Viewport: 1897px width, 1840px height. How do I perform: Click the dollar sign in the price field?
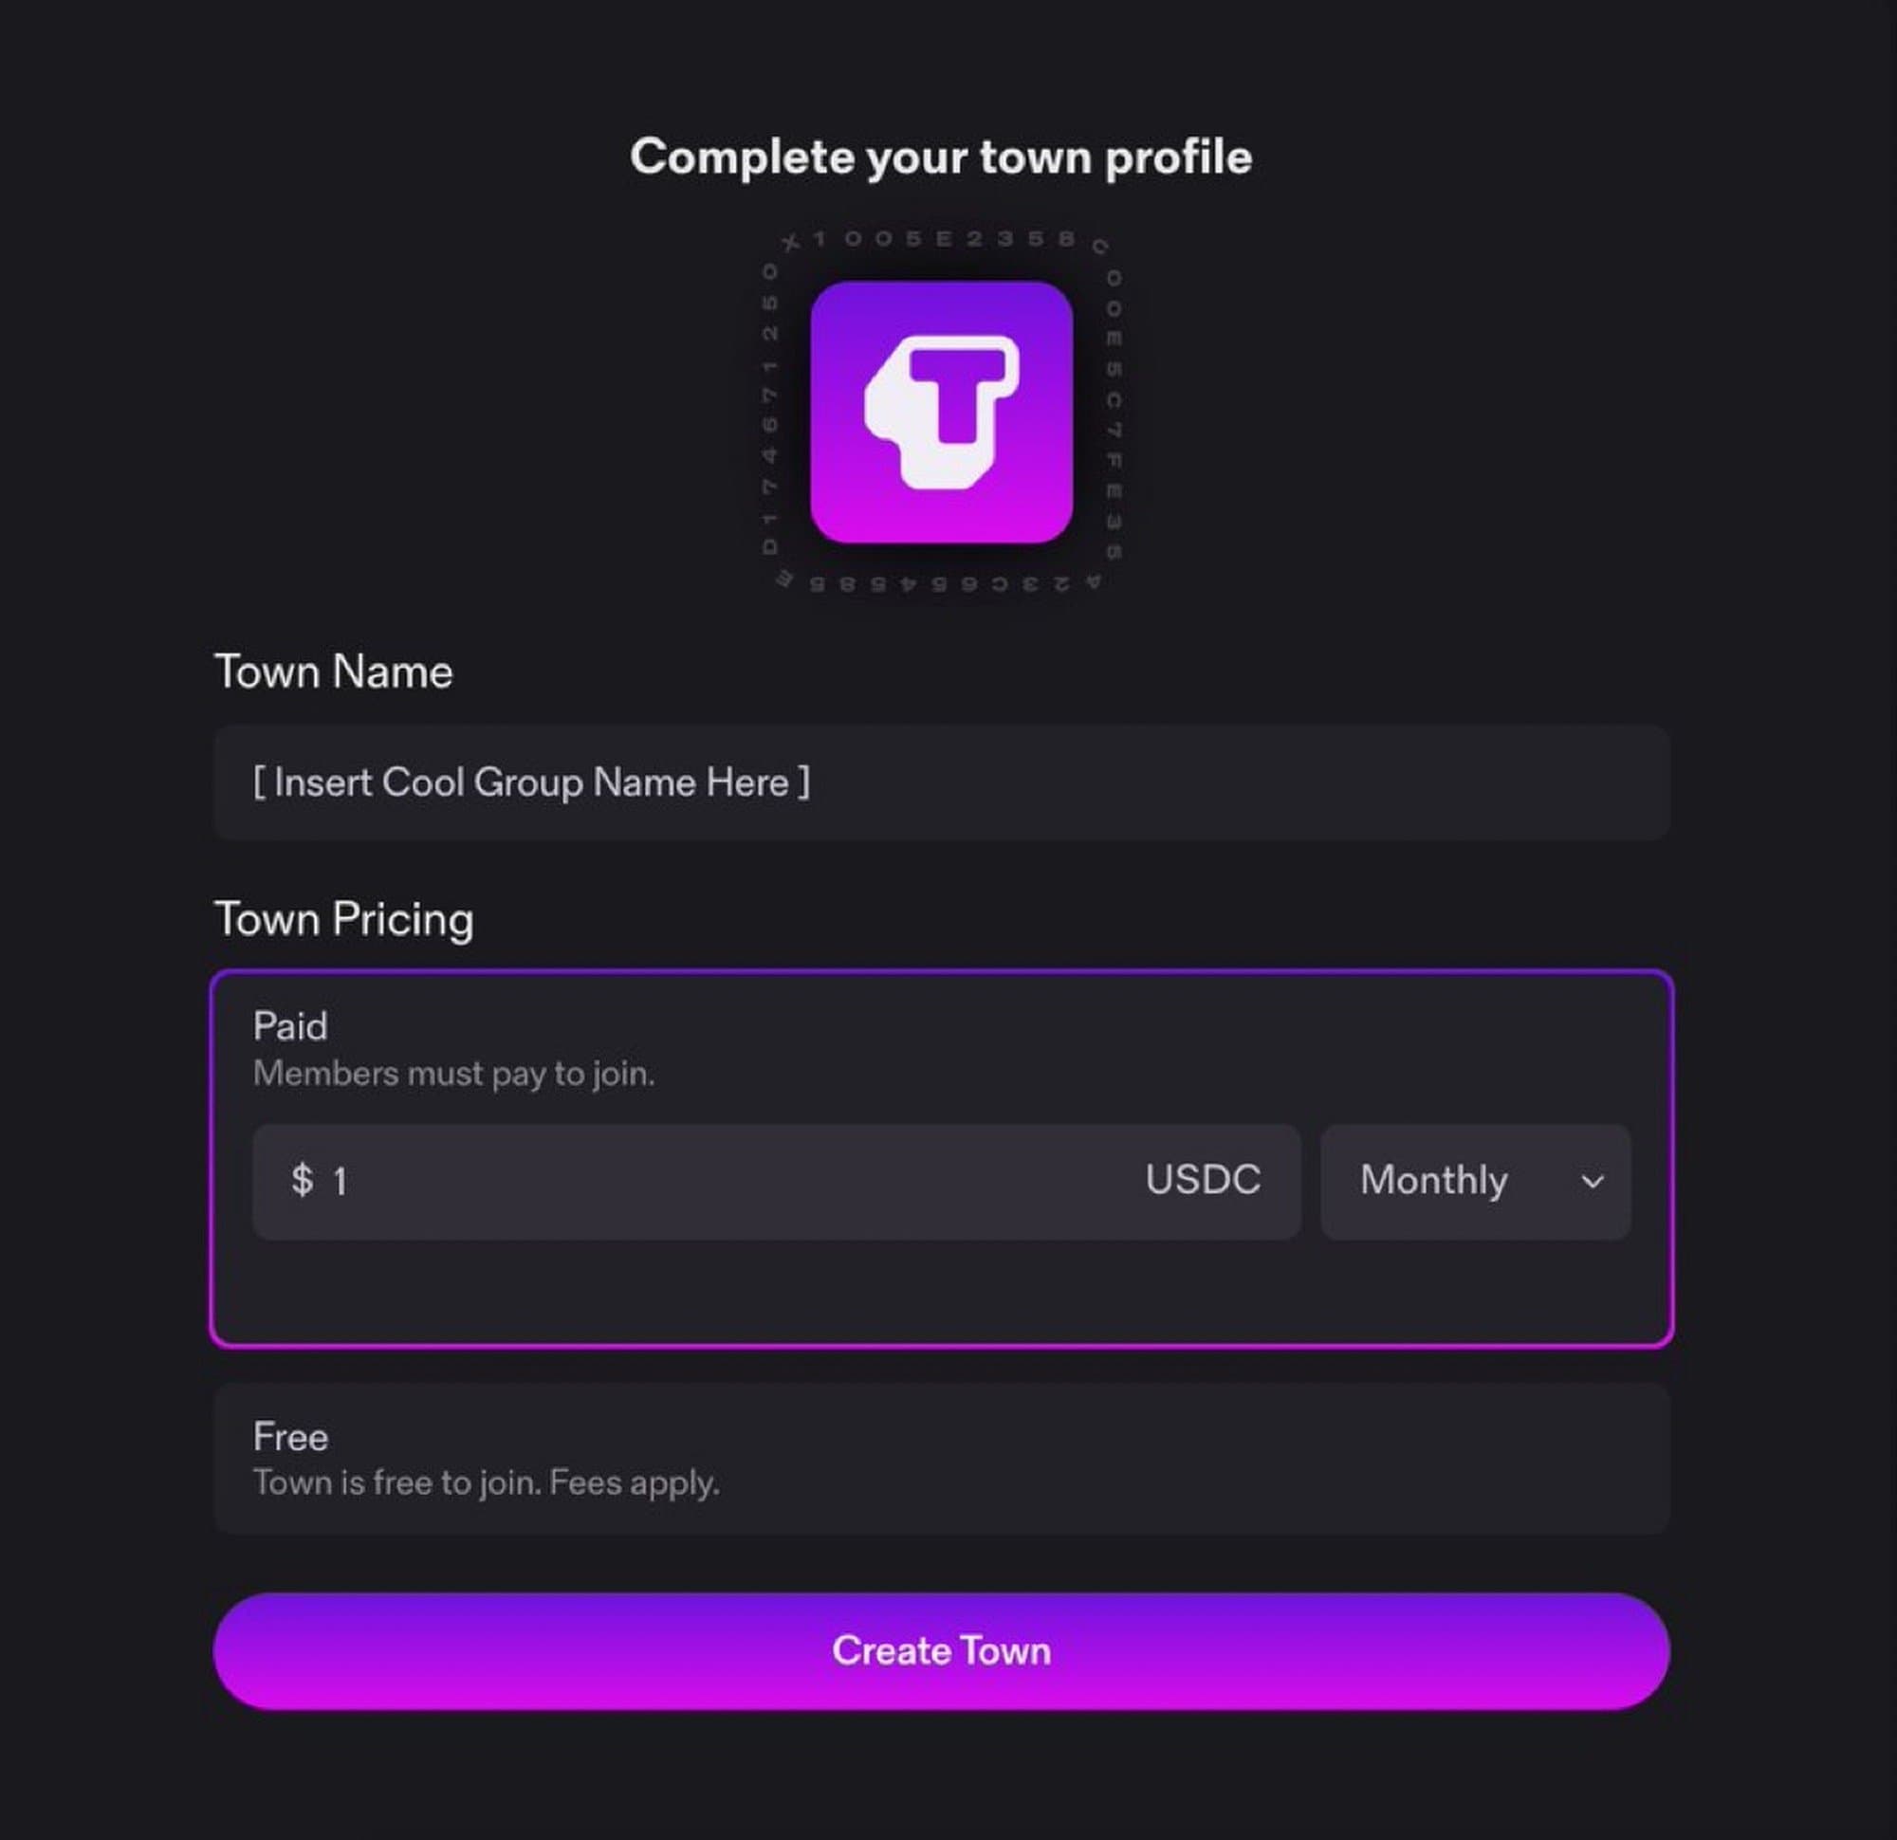click(302, 1180)
